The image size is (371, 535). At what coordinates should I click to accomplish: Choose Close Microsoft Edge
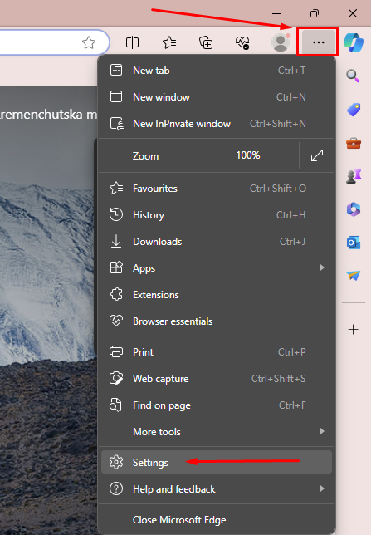(216, 520)
